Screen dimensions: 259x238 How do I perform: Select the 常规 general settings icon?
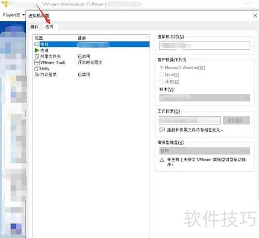pyautogui.click(x=37, y=44)
